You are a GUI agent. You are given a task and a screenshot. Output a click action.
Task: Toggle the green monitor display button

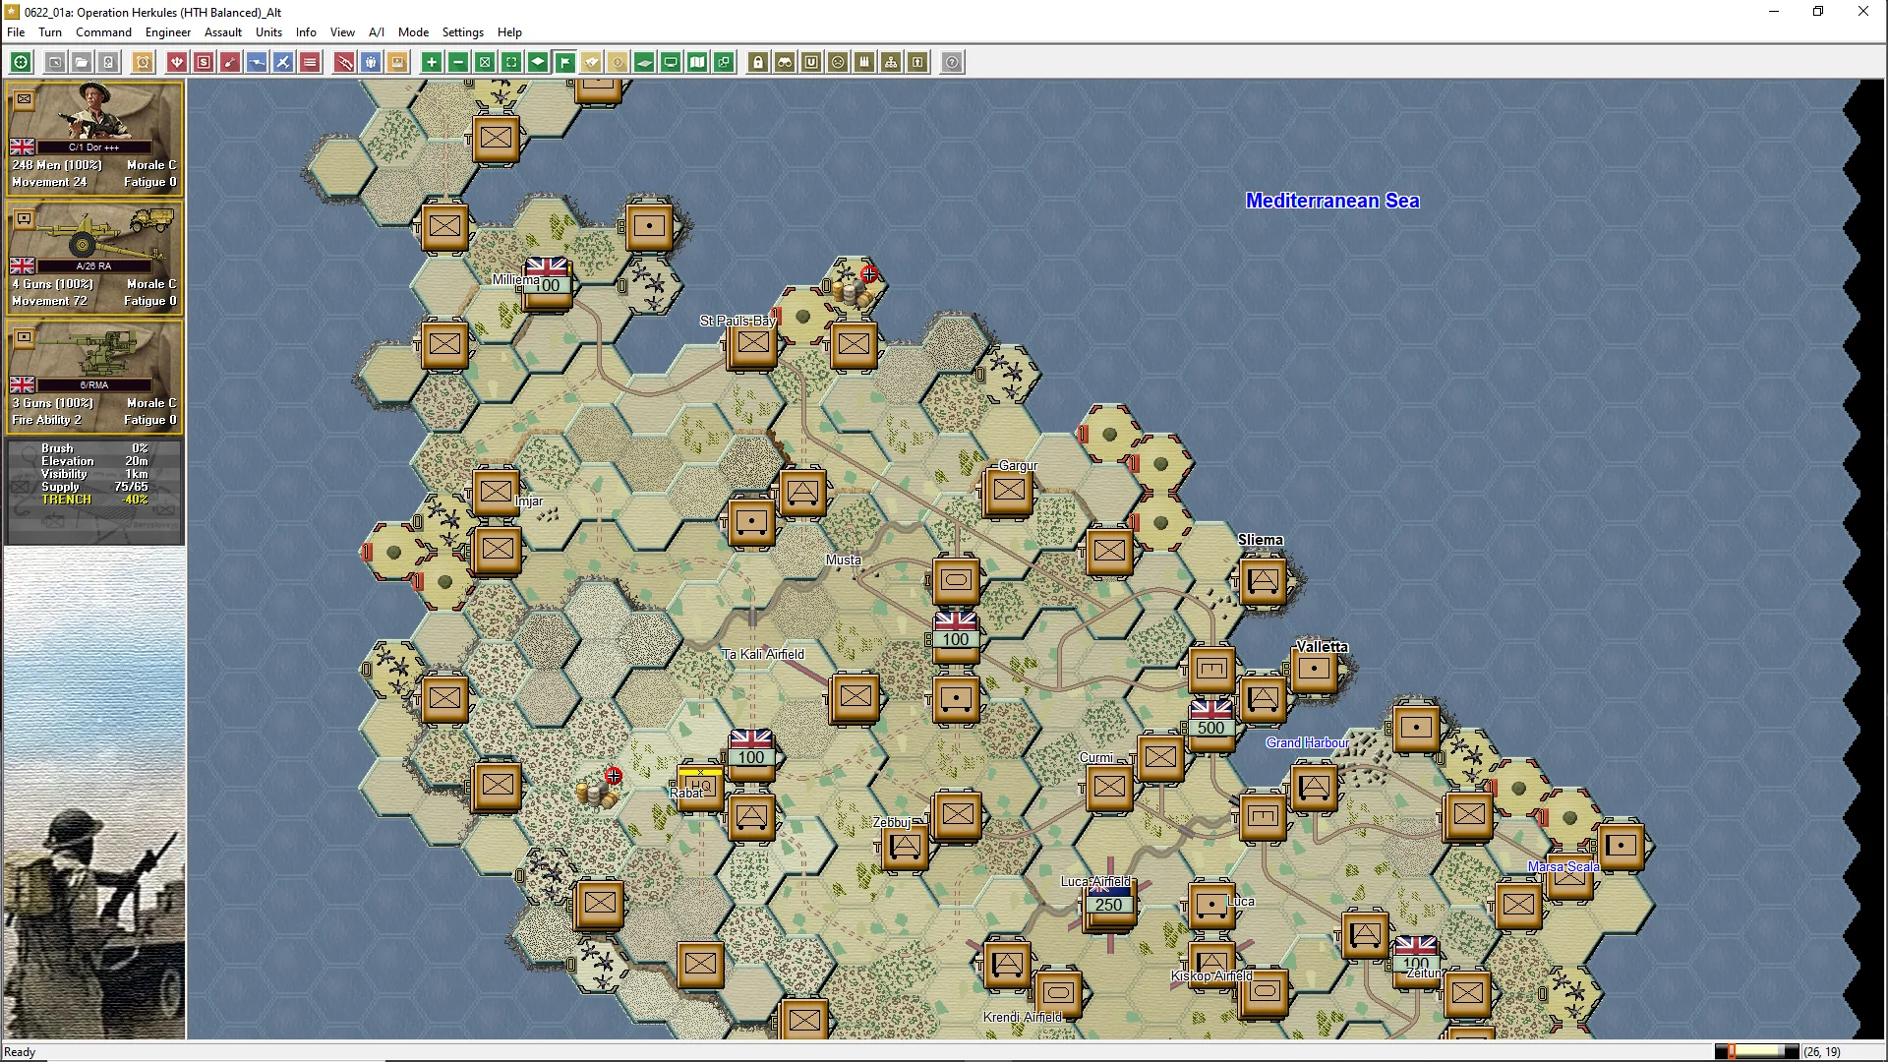671,62
